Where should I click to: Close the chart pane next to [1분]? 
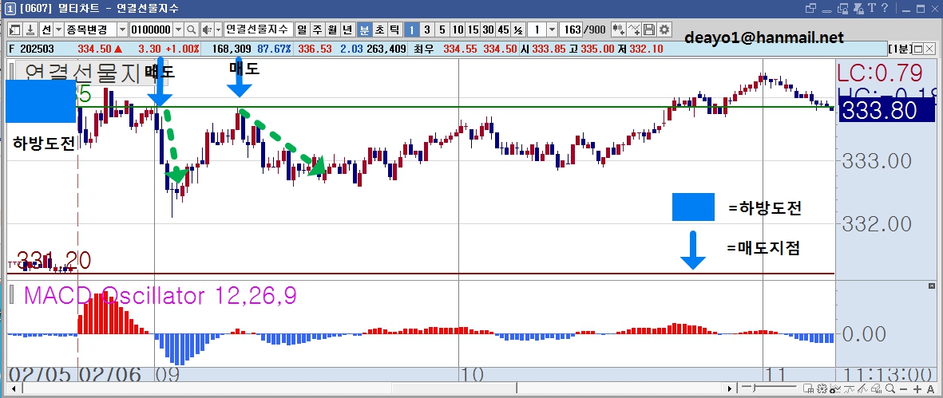click(929, 49)
